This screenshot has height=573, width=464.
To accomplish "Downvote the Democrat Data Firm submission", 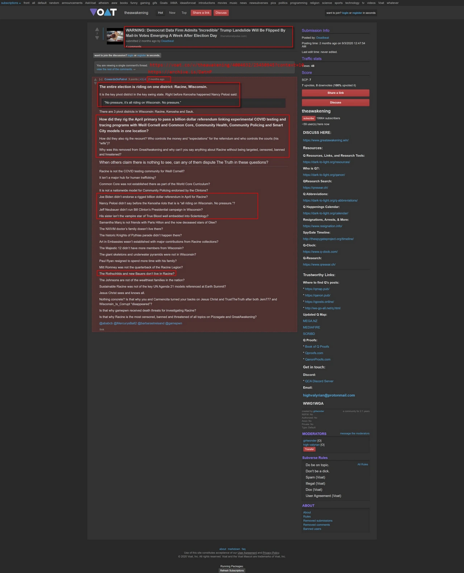I will point(97,38).
